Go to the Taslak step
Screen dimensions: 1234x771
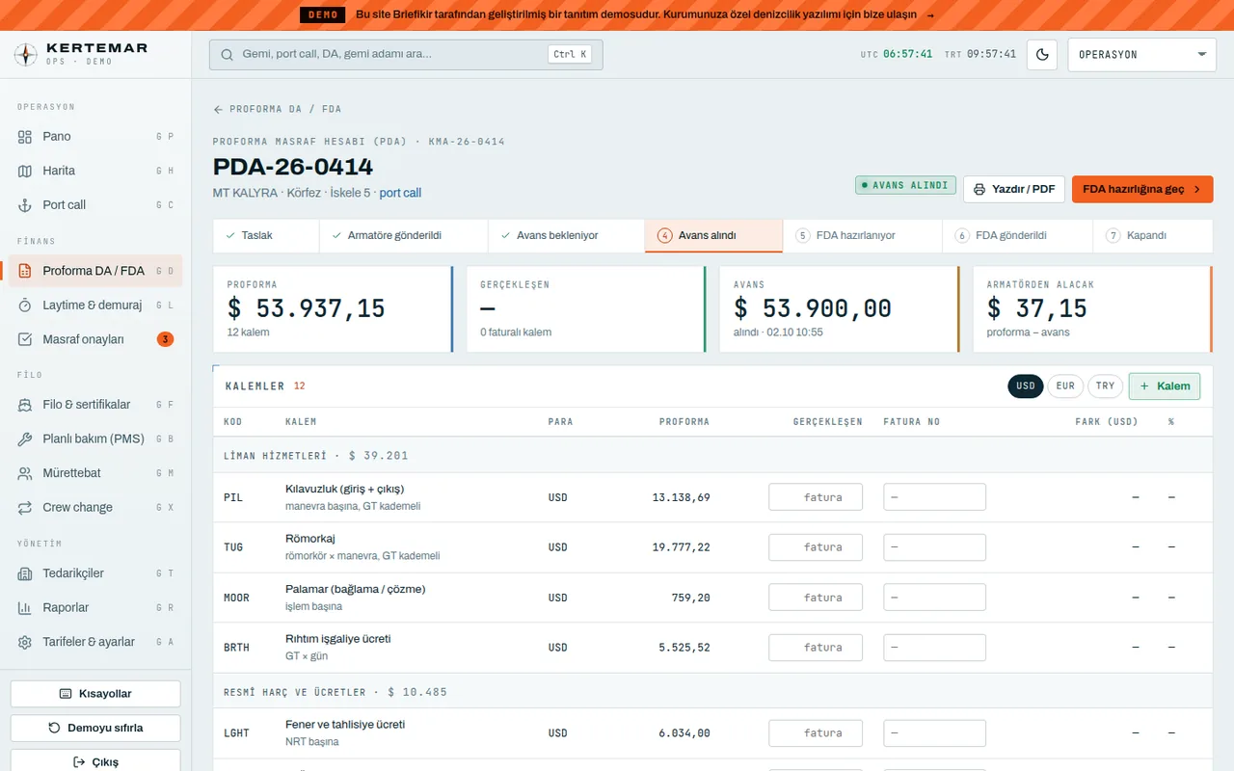point(266,235)
